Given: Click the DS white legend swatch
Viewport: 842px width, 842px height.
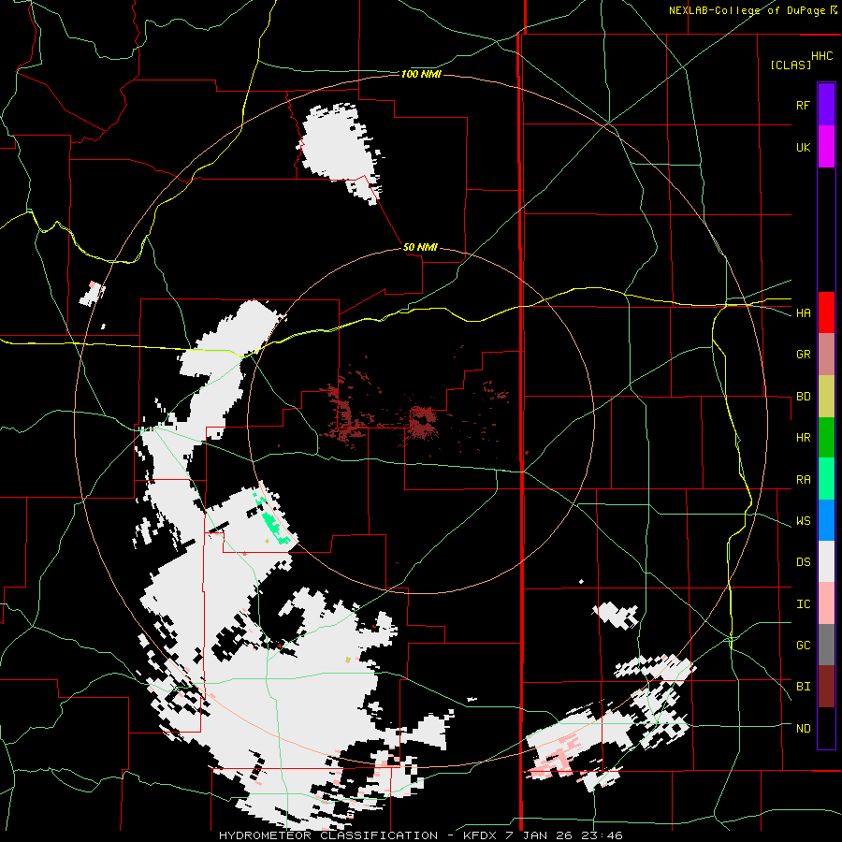Looking at the screenshot, I should click(826, 561).
